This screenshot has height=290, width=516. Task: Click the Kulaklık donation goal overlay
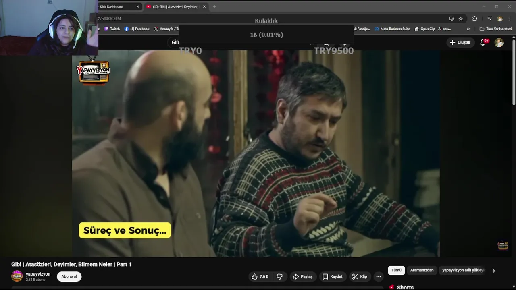(x=266, y=35)
